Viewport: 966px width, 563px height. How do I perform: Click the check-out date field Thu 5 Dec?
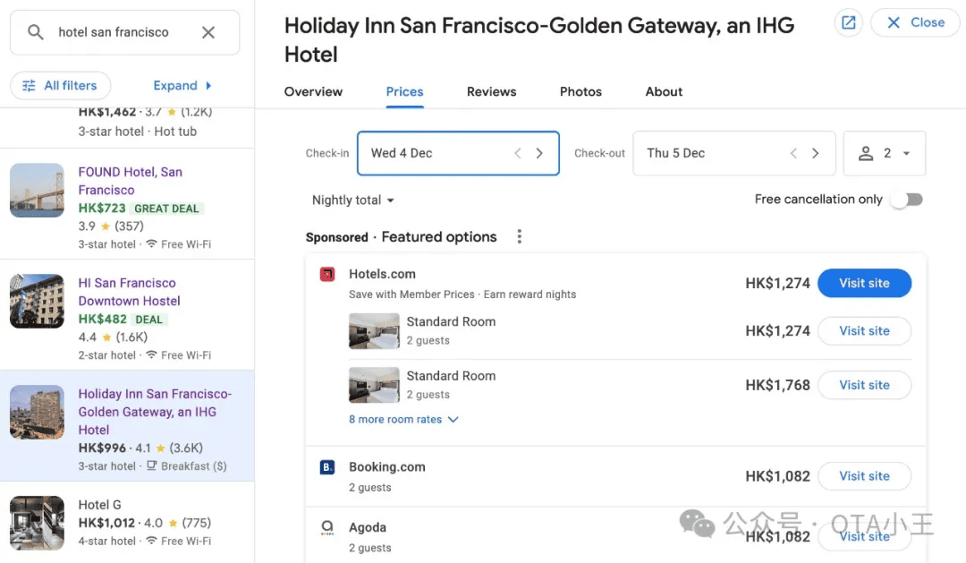tap(734, 153)
